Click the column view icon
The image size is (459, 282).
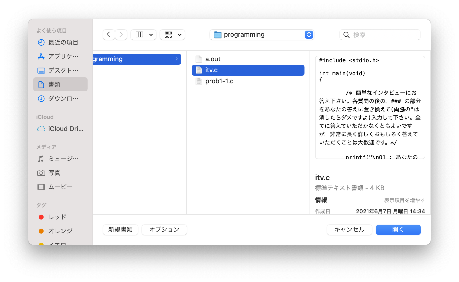coord(139,35)
